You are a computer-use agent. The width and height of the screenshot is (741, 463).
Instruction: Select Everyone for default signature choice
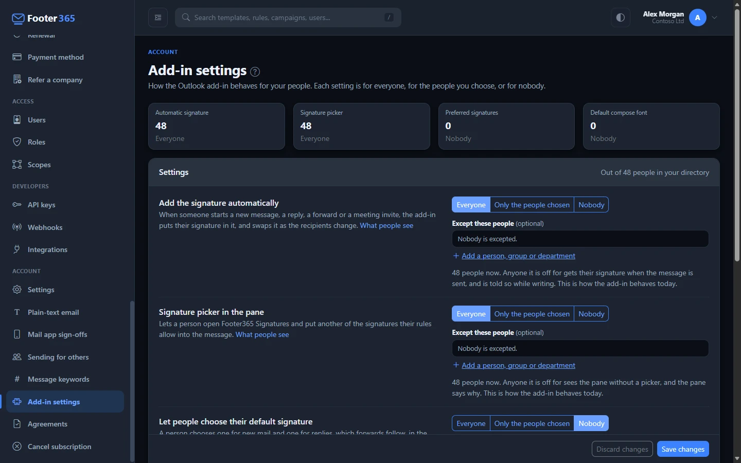click(471, 423)
